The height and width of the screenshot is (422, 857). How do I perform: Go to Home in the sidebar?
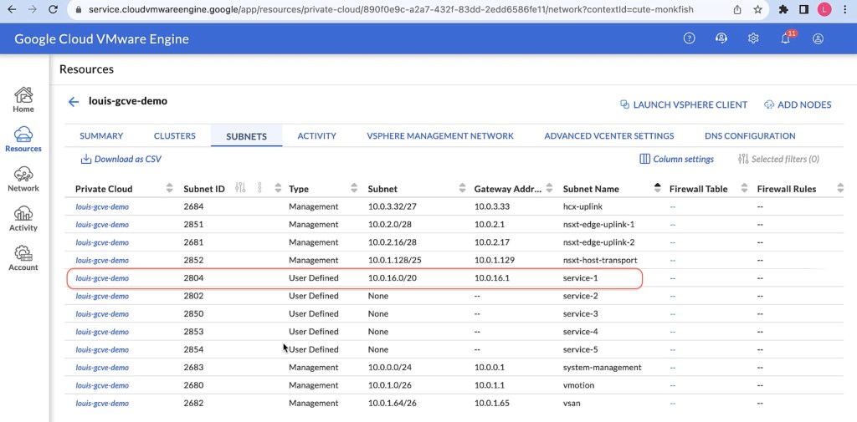[x=23, y=99]
